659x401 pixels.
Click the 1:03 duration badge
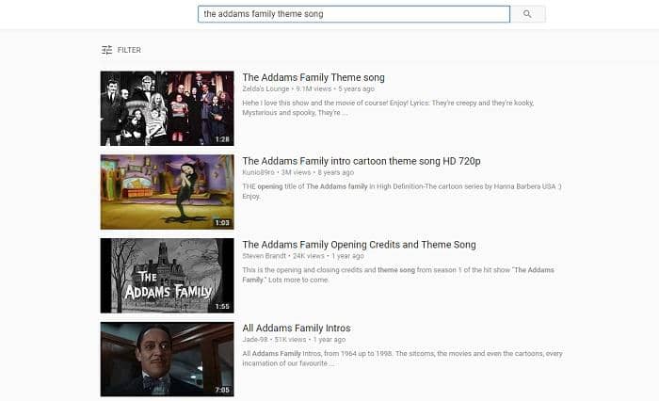(x=222, y=223)
